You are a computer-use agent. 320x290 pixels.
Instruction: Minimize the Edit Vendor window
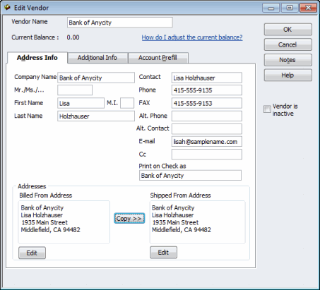tap(271, 8)
